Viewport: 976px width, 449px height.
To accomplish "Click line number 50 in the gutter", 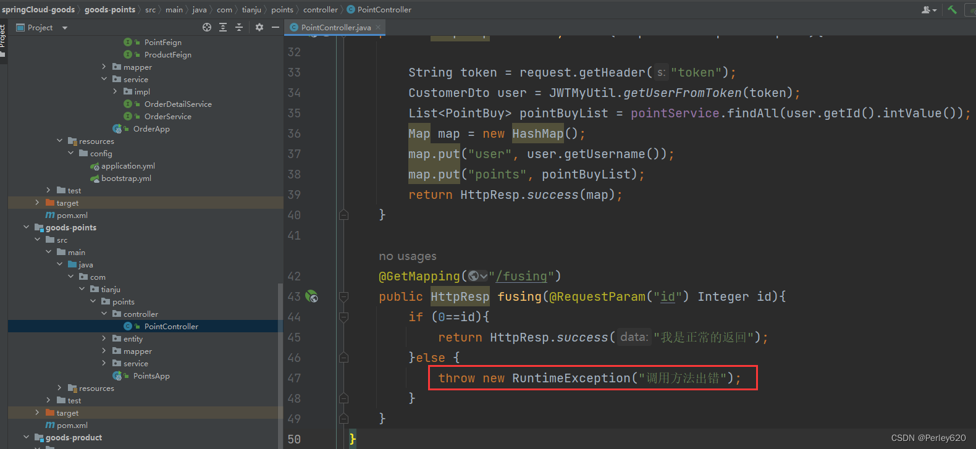I will 294,439.
